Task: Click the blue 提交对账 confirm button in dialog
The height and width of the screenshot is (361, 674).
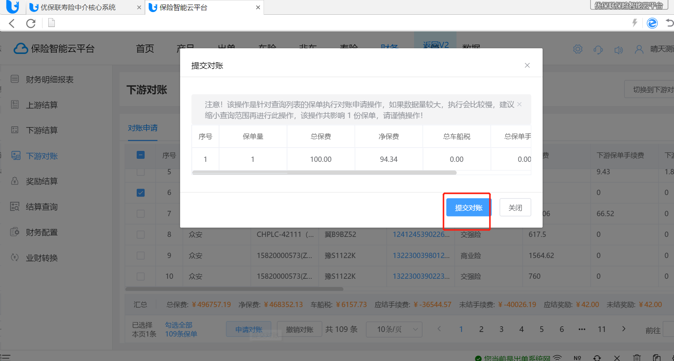Action: coord(469,207)
